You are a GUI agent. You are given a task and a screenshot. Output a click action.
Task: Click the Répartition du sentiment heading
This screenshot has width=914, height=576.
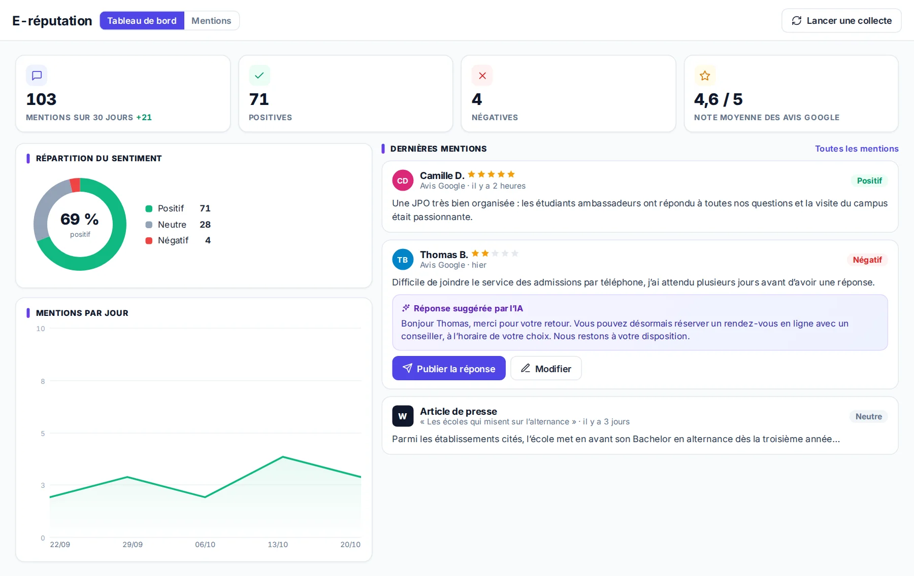point(99,158)
